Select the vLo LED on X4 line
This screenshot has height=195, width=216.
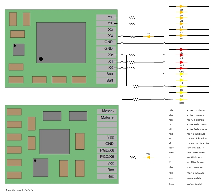[x=148, y=36]
